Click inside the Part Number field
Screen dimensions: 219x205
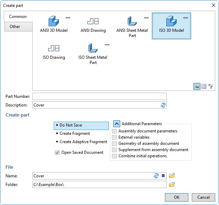pos(100,96)
